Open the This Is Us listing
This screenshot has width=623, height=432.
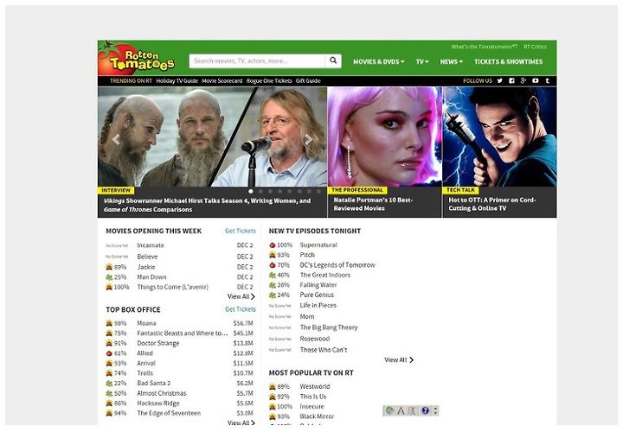[312, 397]
